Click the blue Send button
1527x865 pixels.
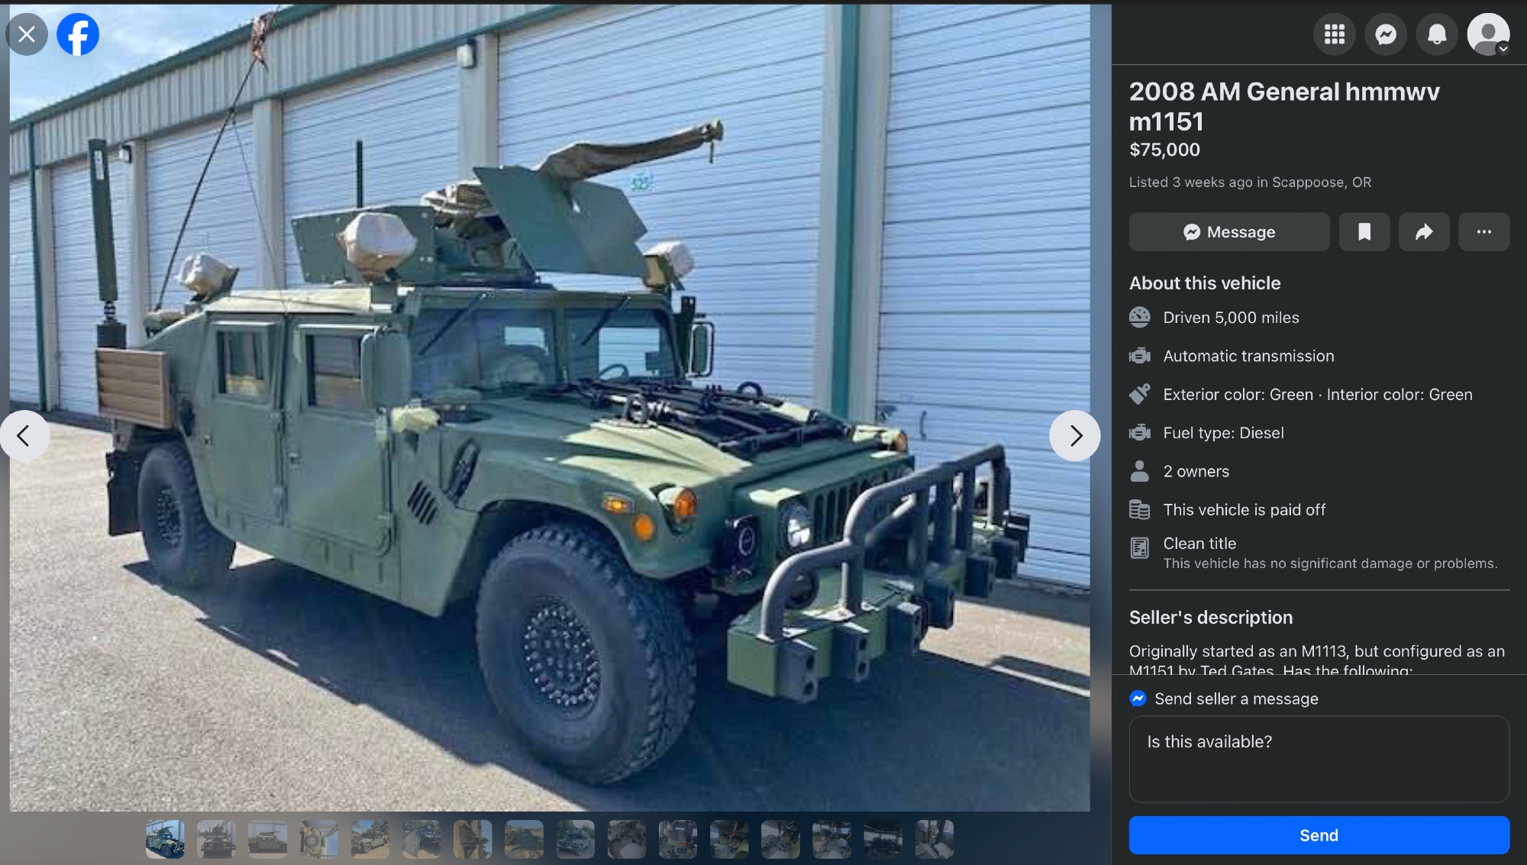pyautogui.click(x=1319, y=835)
